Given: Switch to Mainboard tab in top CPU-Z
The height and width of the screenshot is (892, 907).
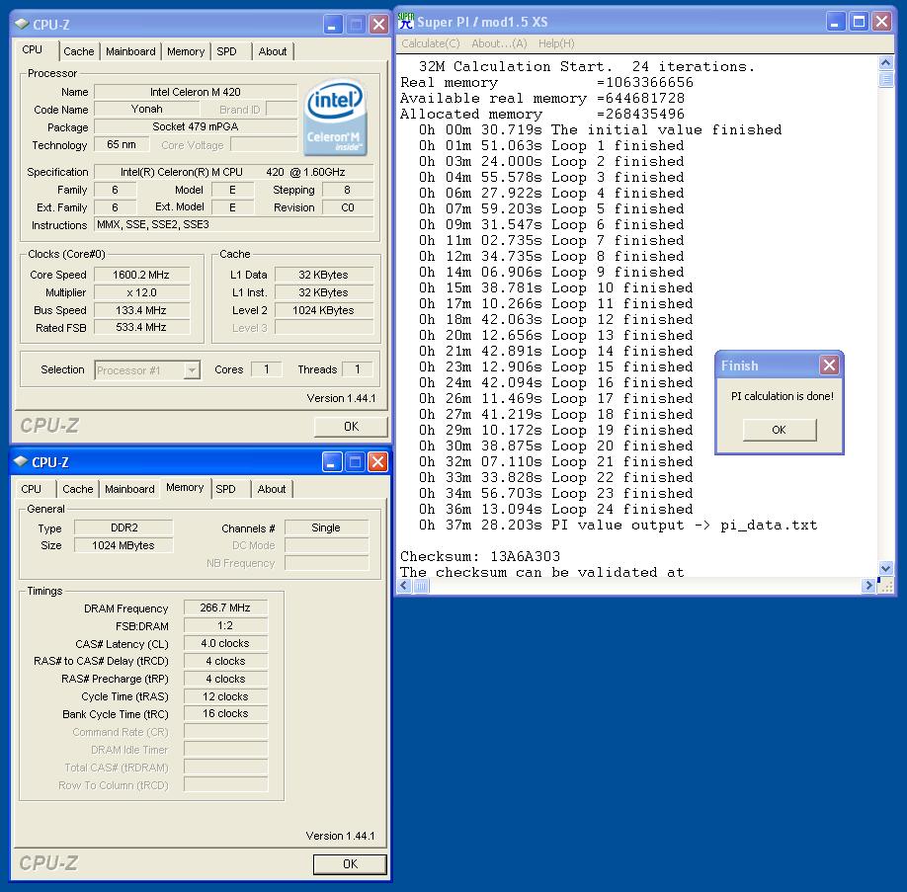Looking at the screenshot, I should pos(130,51).
